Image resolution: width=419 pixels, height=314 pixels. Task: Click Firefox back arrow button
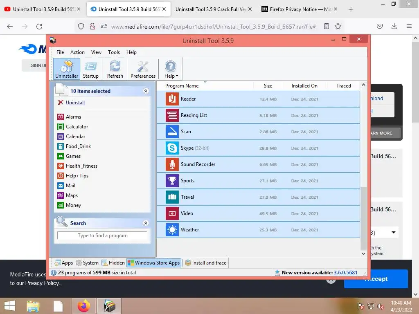click(10, 26)
